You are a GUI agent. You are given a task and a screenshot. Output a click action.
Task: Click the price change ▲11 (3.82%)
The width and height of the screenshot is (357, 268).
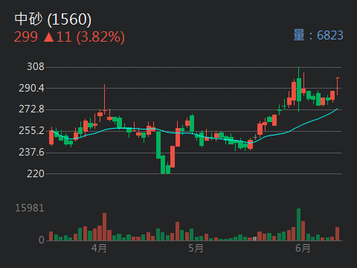84,37
